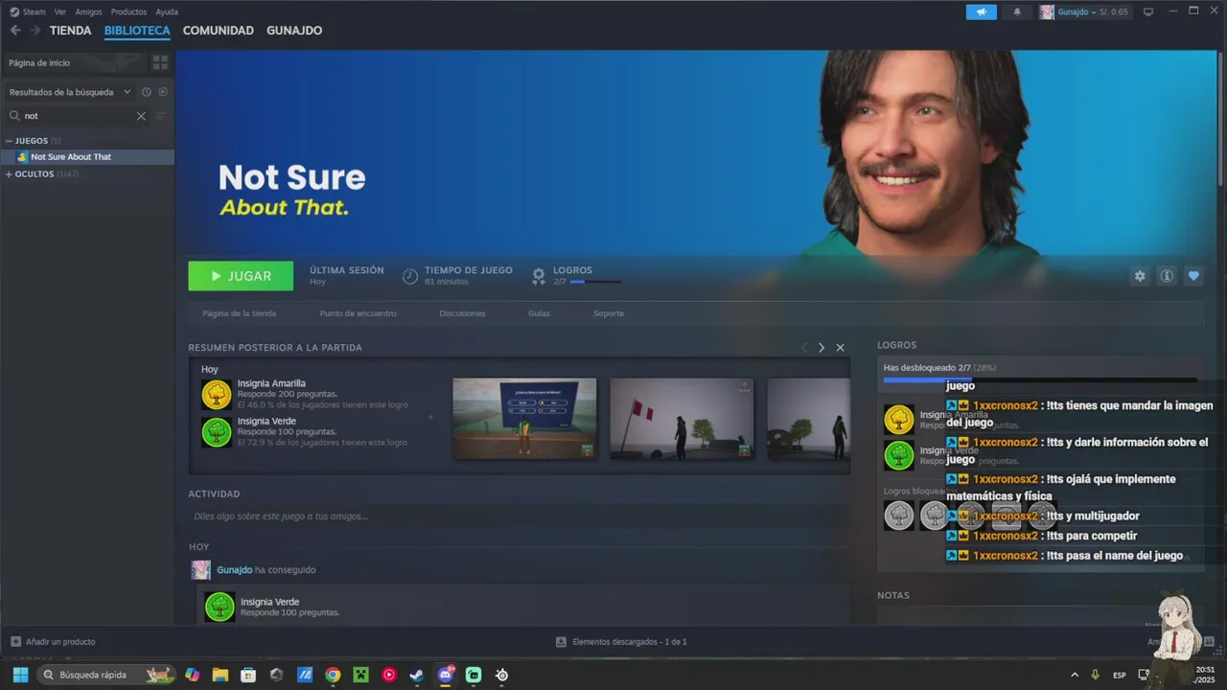Open Windows Start menu
Viewport: 1227px width, 690px height.
click(x=20, y=675)
